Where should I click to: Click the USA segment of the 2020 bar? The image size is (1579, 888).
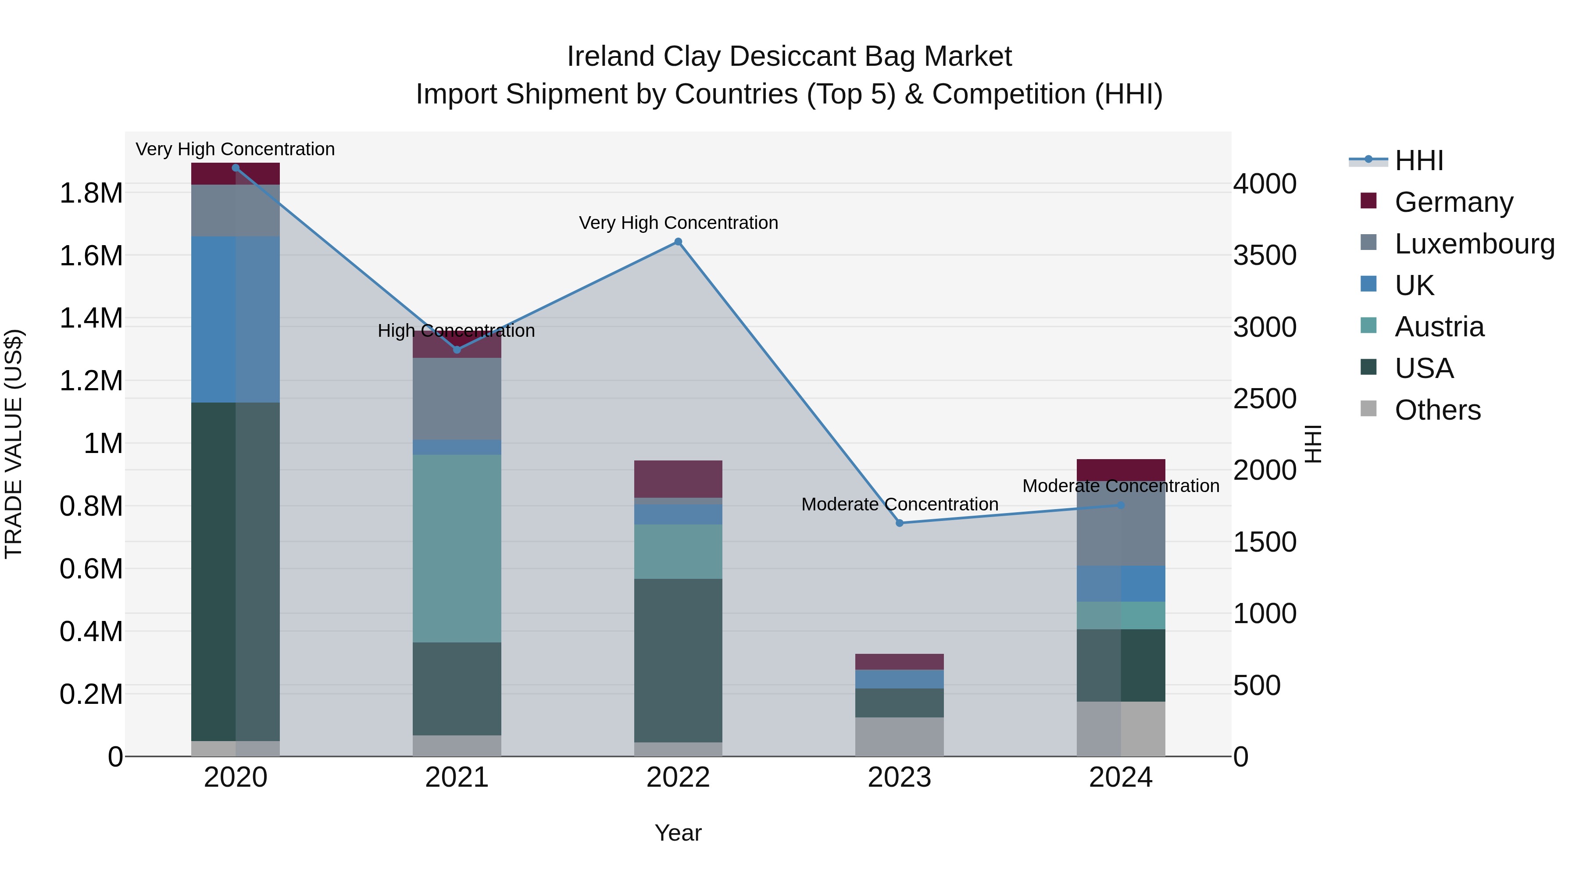pyautogui.click(x=236, y=572)
